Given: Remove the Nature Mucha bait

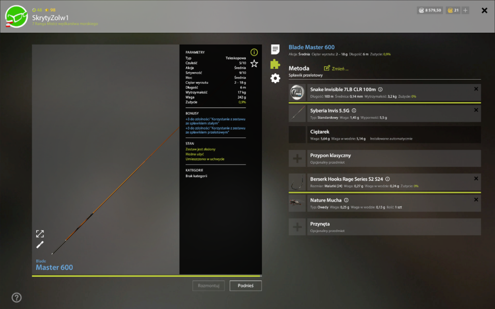Looking at the screenshot, I should (476, 200).
